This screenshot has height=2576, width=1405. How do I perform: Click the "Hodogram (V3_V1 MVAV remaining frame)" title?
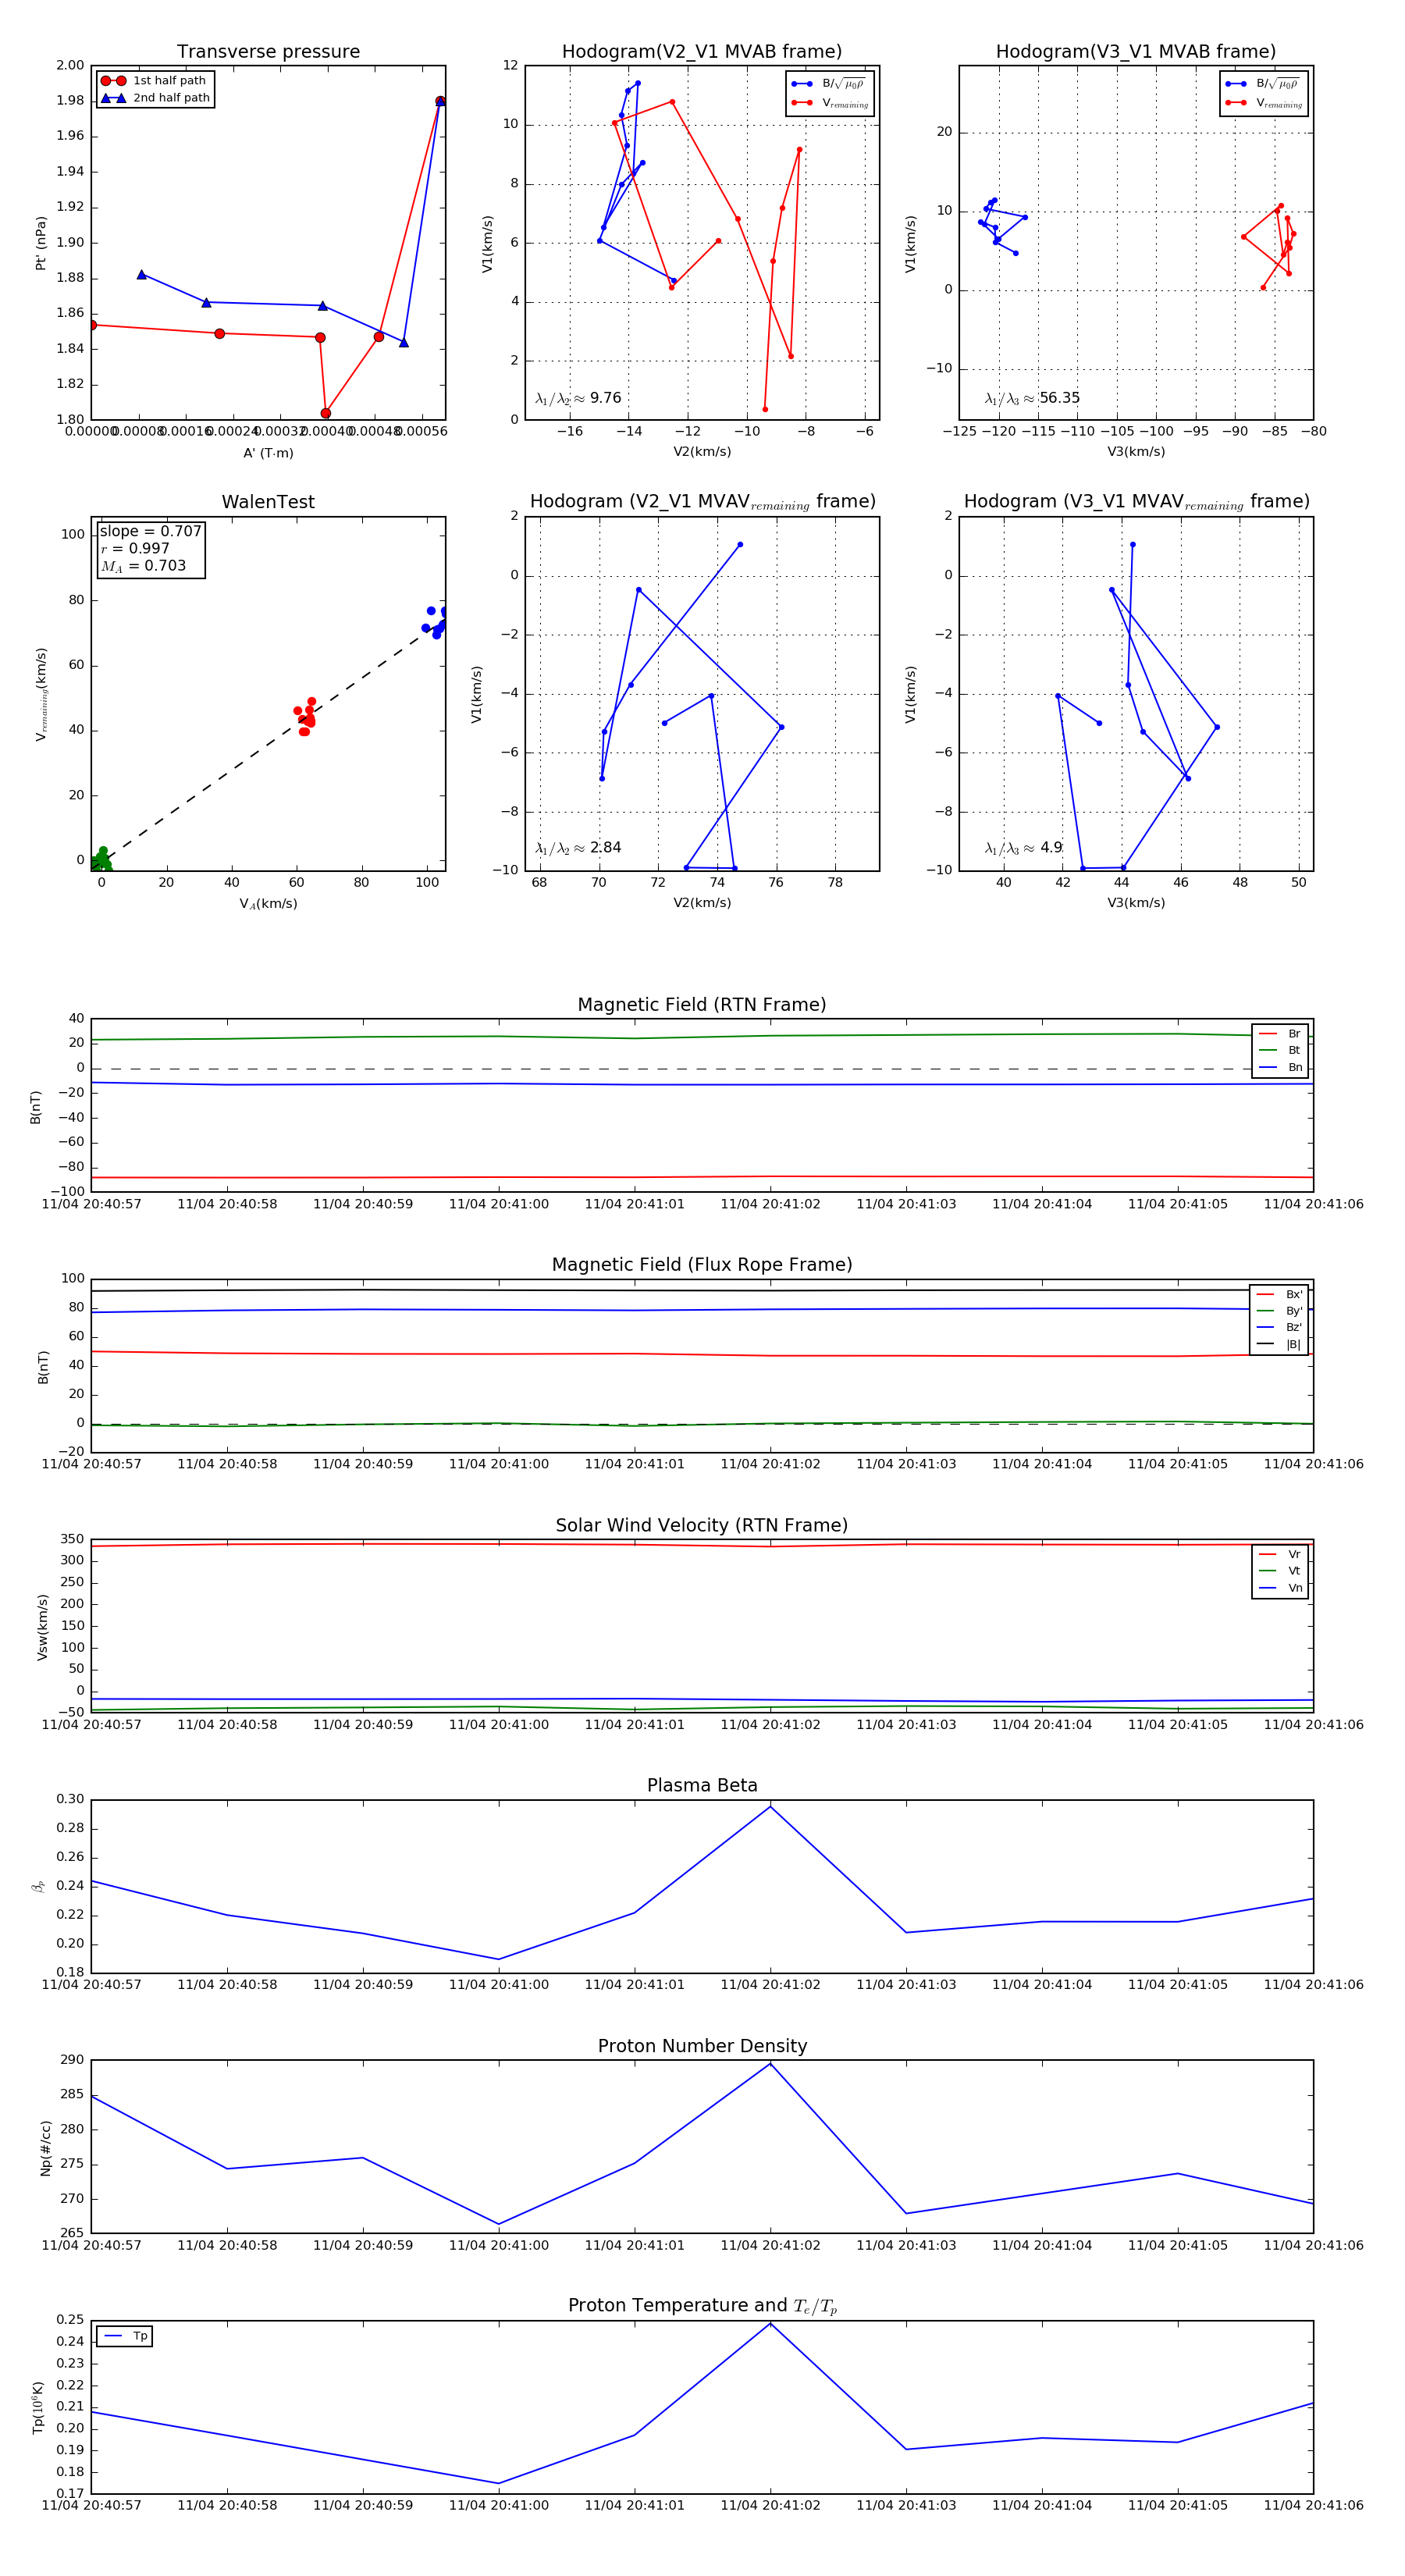[x=1136, y=502]
